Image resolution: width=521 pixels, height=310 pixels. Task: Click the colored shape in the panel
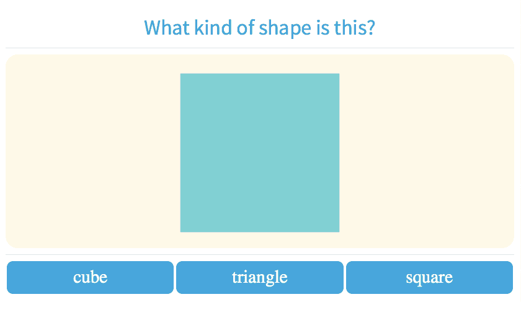259,152
